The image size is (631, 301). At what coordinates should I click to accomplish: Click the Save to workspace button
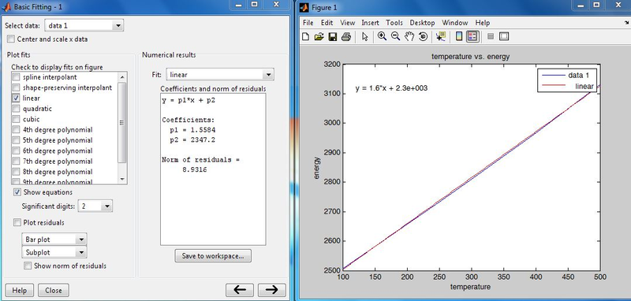pos(213,255)
